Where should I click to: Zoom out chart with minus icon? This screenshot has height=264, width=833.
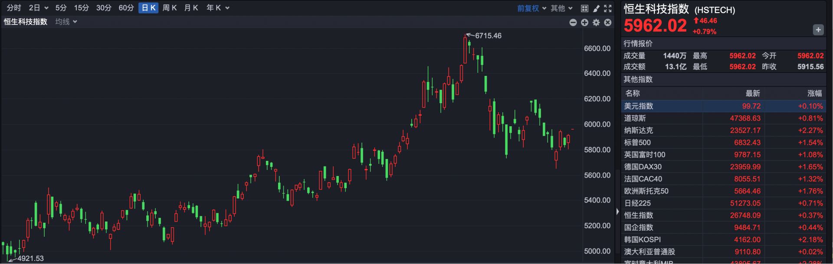(573, 23)
